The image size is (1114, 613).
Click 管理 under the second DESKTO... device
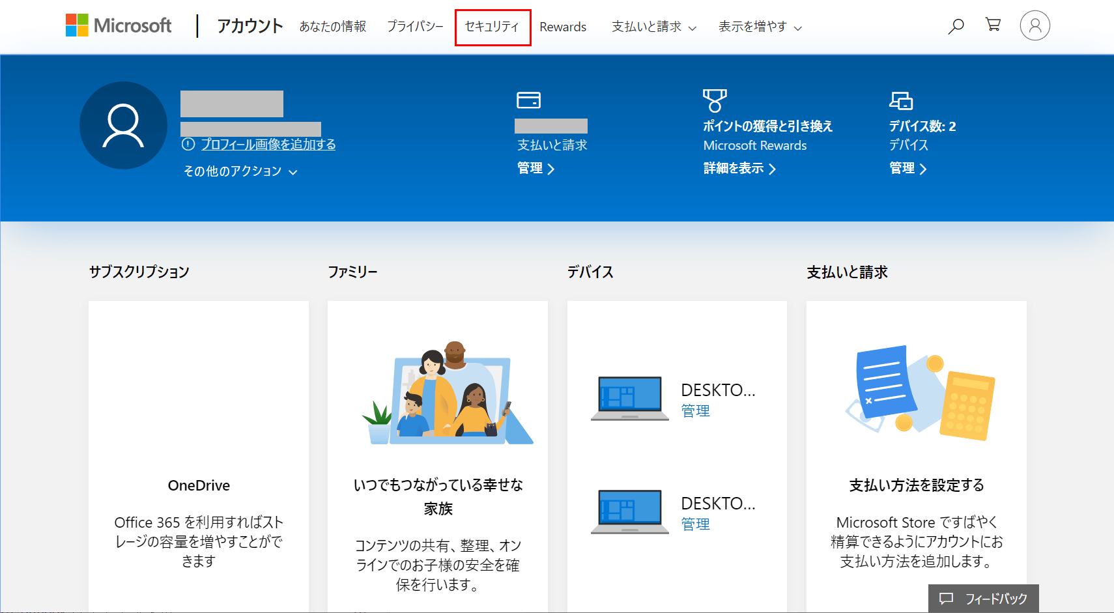695,524
